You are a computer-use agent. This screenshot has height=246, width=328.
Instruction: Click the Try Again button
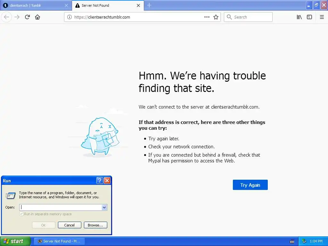click(x=250, y=185)
